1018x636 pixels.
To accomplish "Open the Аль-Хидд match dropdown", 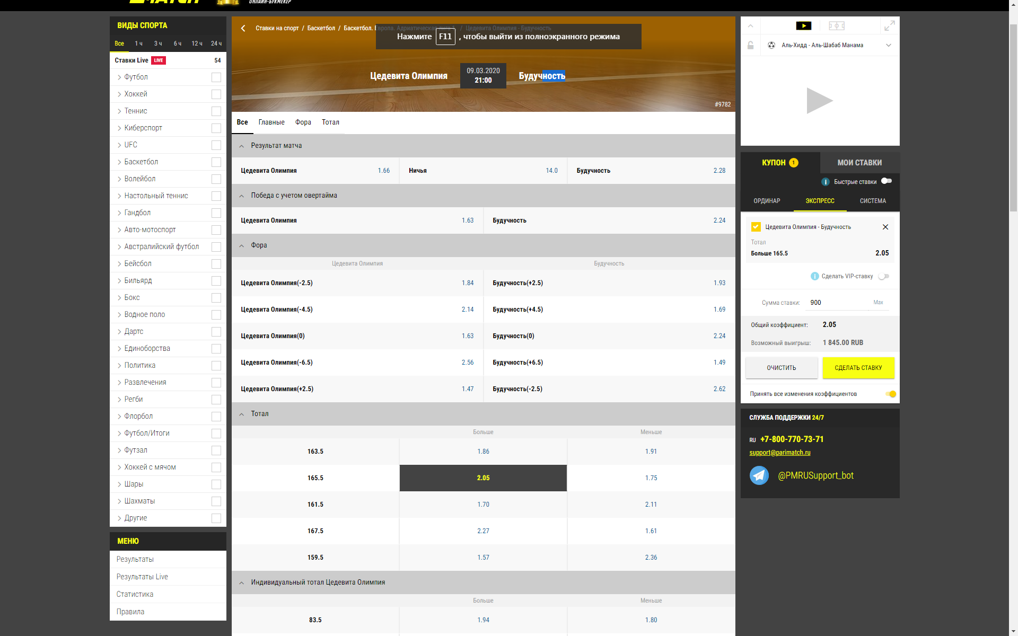I will (889, 45).
